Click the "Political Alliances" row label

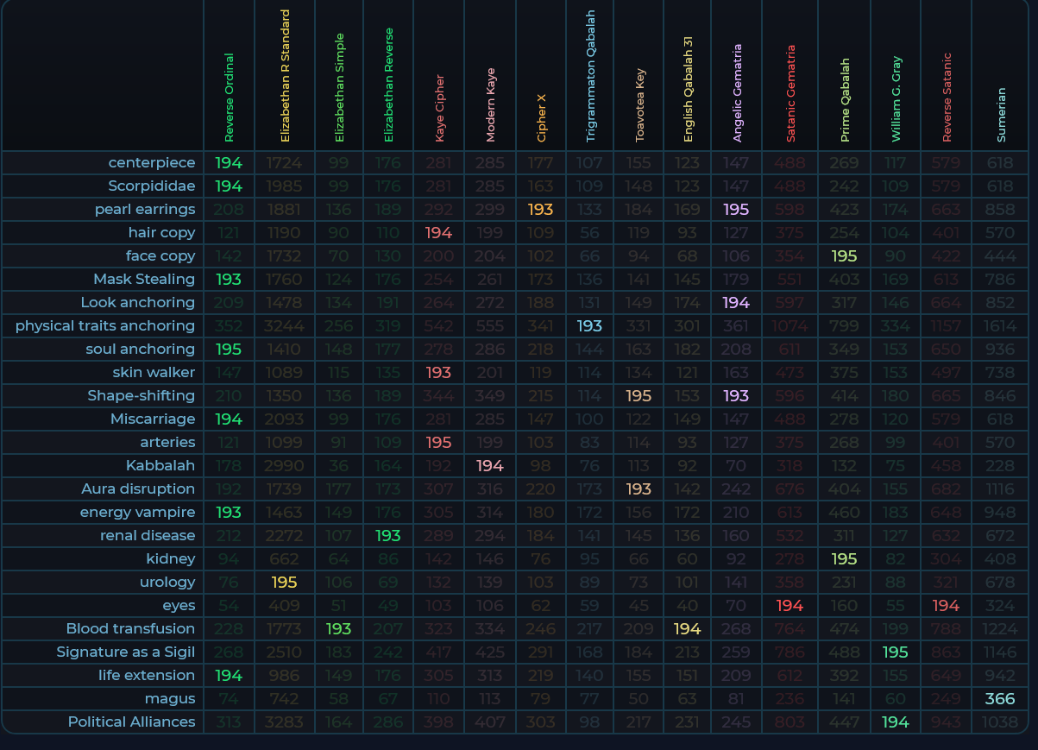(131, 722)
